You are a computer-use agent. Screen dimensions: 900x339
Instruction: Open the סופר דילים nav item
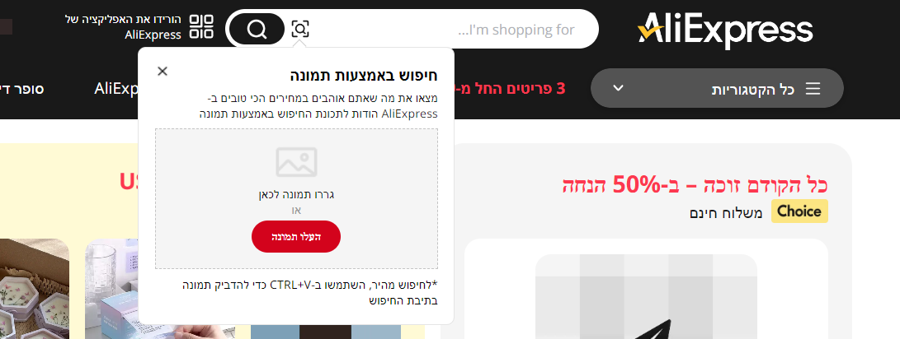pos(21,89)
